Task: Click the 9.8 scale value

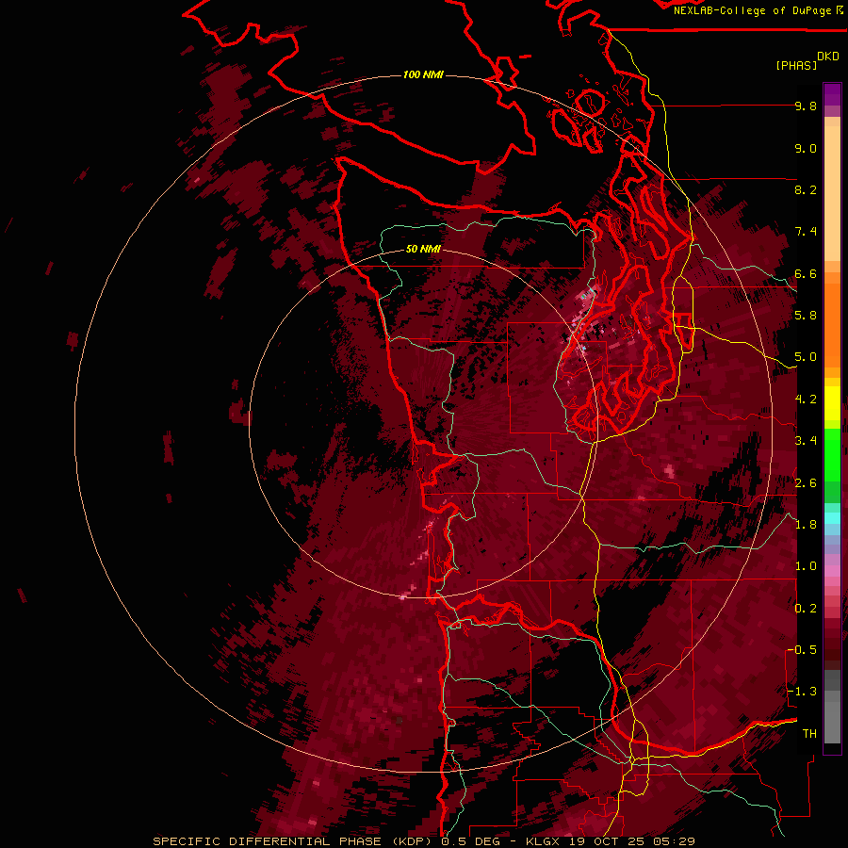Action: (806, 106)
